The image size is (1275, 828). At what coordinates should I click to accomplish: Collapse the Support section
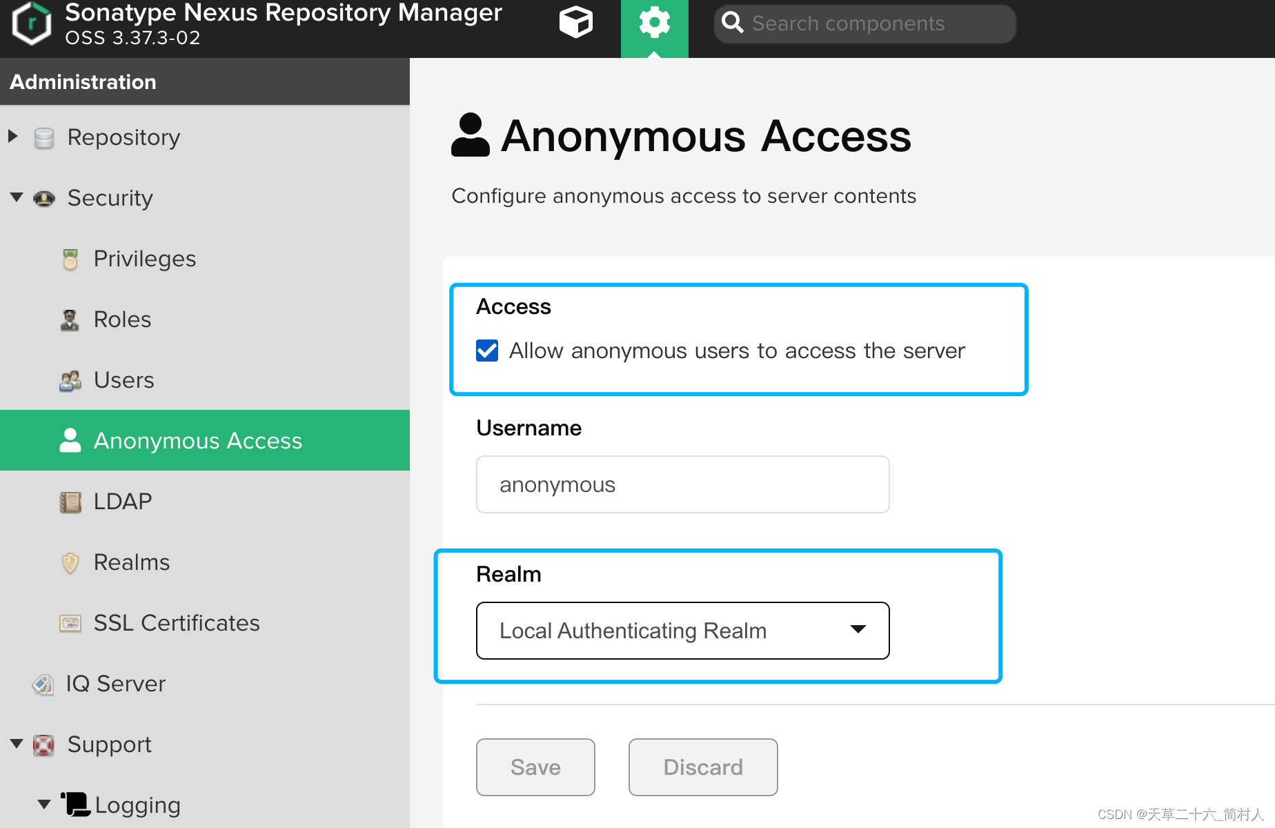[17, 743]
